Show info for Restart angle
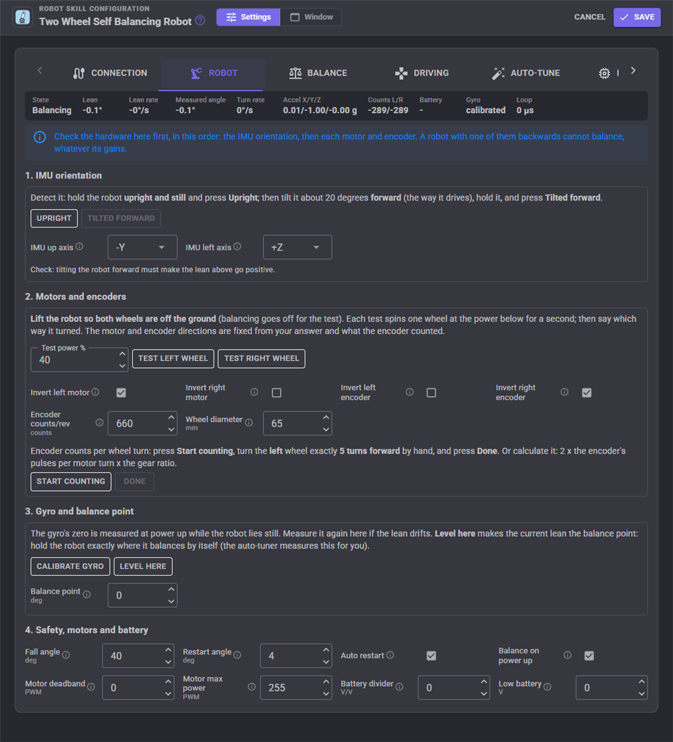This screenshot has height=742, width=673. click(237, 655)
